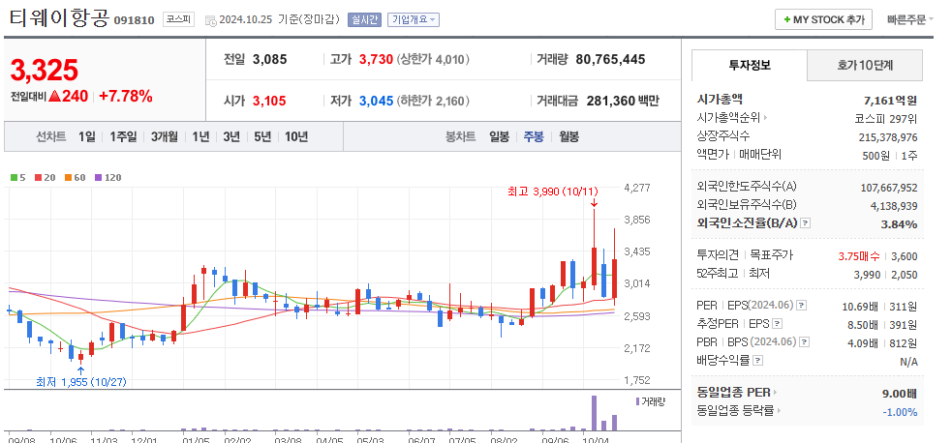Image resolution: width=952 pixels, height=443 pixels.
Task: Open help icon next to PBR BPS(2024.06)
Action: click(805, 341)
